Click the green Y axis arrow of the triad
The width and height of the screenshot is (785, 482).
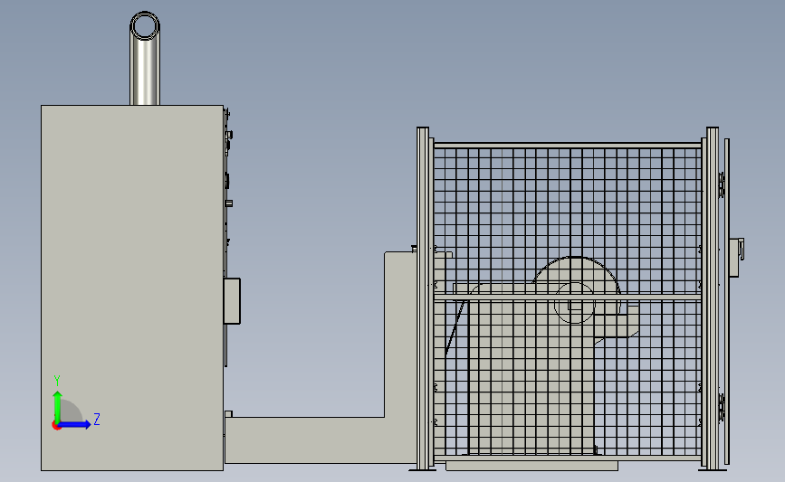tap(58, 407)
